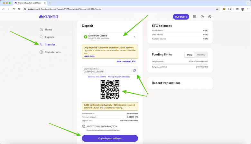Viewport: 251px width, 144px height.
Task: Click the Home sidebar icon
Action: (41, 30)
